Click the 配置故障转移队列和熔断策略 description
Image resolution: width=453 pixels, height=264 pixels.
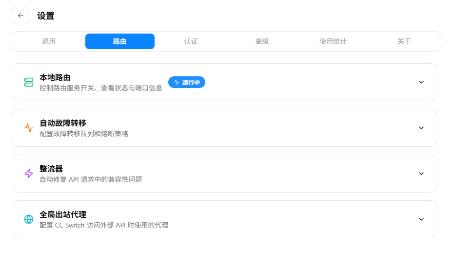click(x=84, y=134)
